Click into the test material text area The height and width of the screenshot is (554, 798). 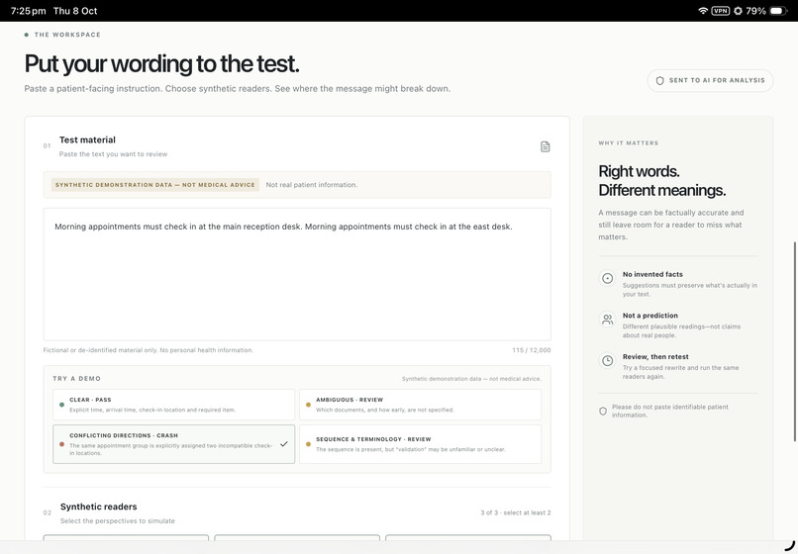coord(297,274)
